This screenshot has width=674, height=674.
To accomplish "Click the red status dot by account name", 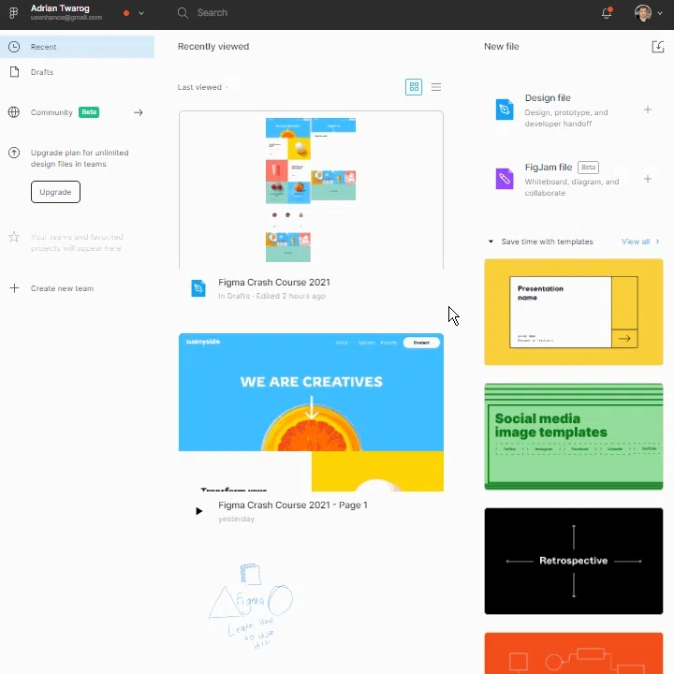I will click(126, 13).
